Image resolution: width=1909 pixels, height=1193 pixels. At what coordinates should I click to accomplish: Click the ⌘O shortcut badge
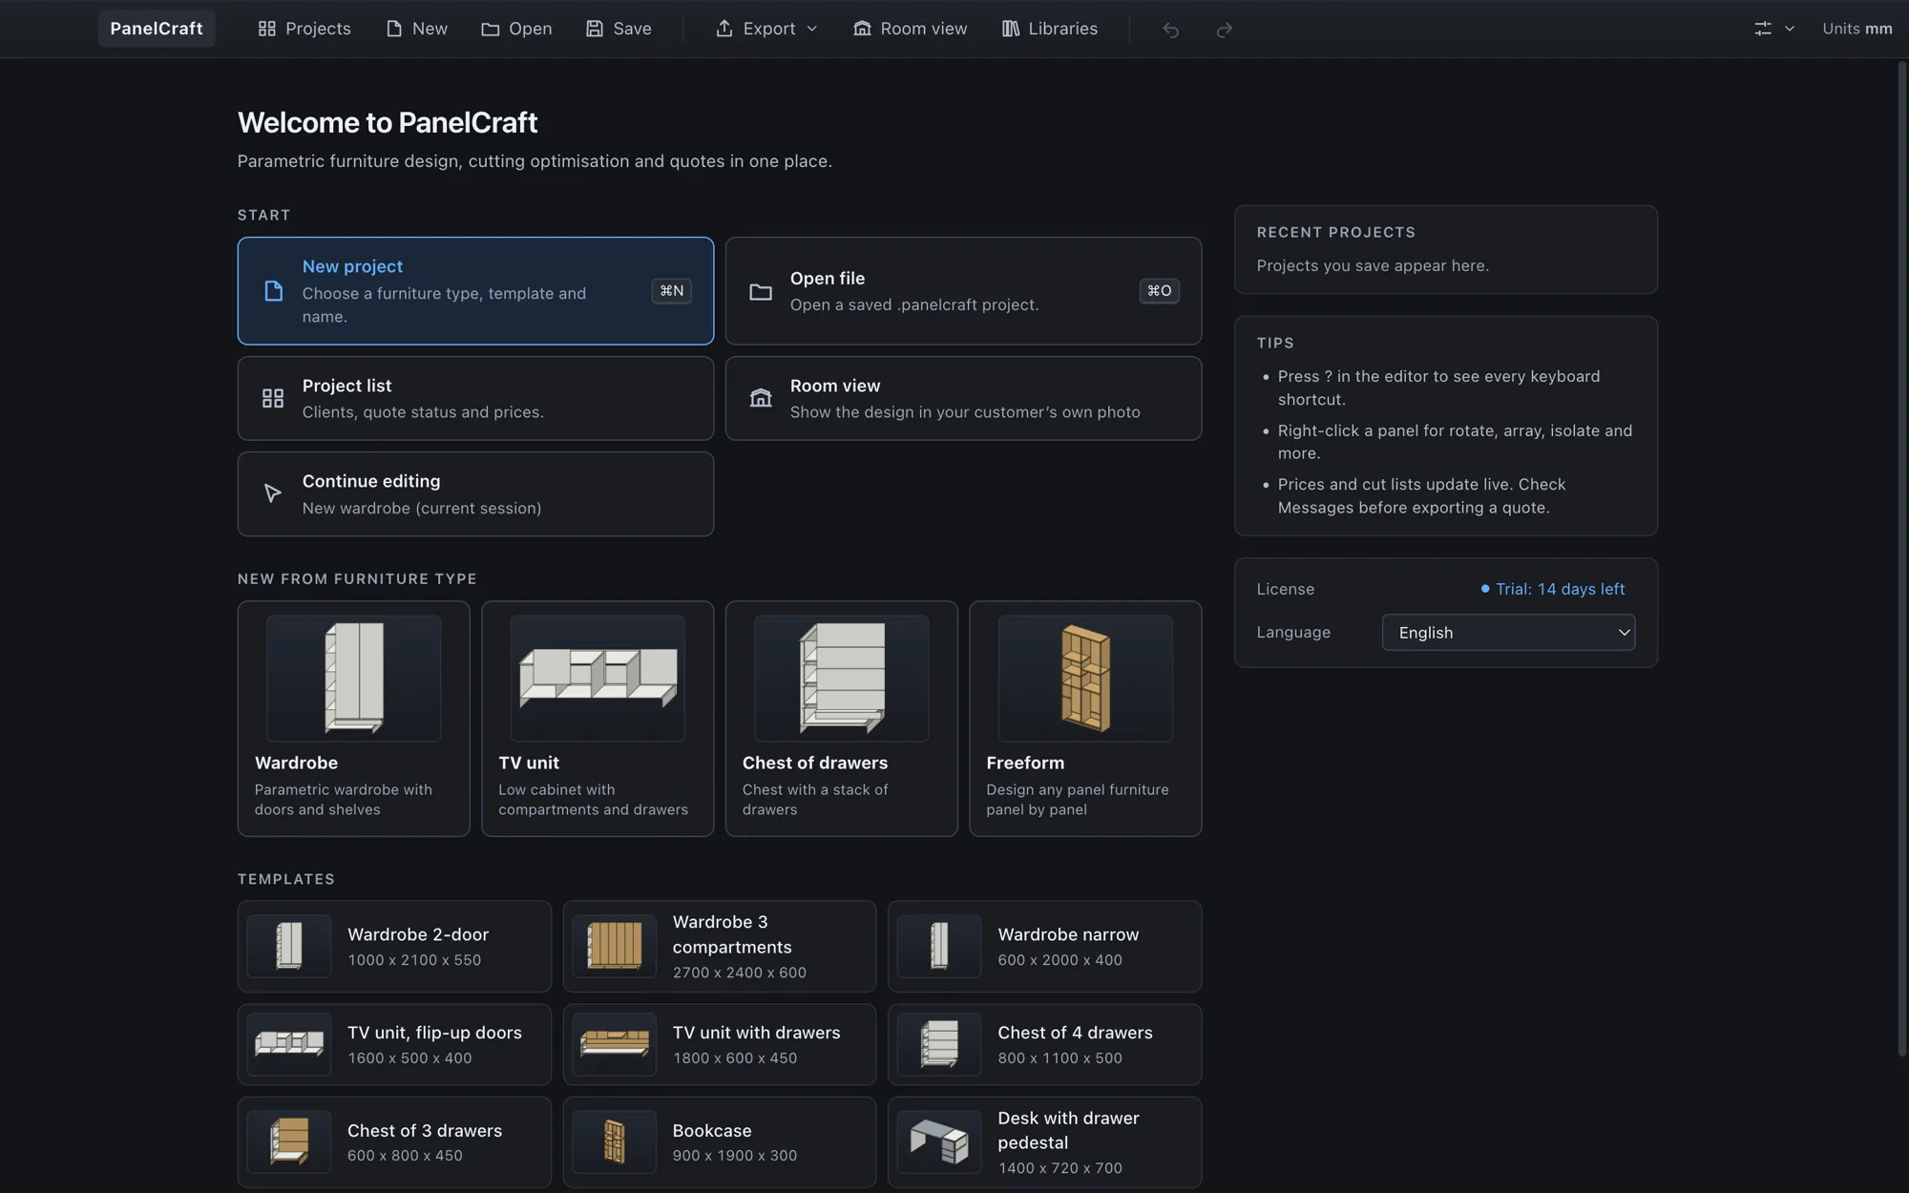click(1160, 291)
